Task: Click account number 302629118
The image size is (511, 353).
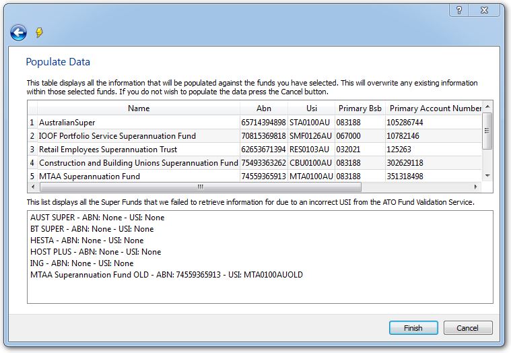Action: (434, 162)
